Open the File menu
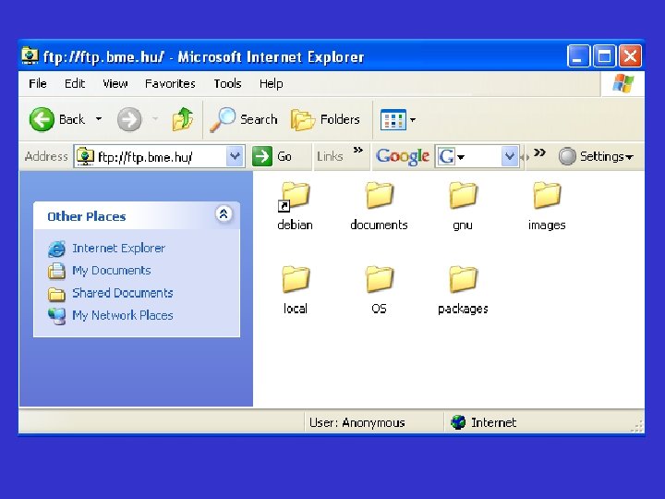The width and height of the screenshot is (665, 499). (38, 83)
